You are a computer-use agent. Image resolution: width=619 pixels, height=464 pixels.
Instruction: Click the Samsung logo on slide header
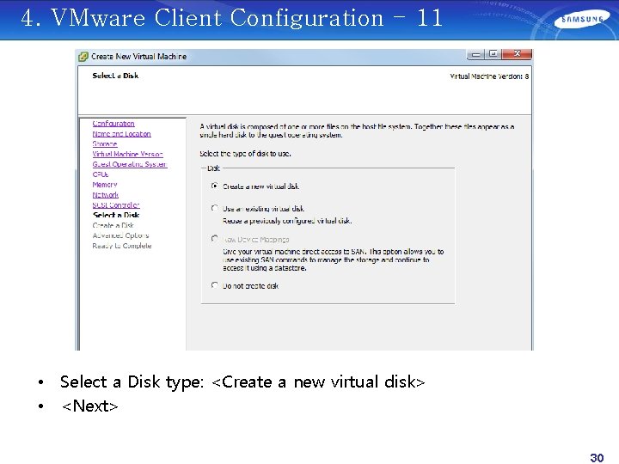tap(582, 20)
